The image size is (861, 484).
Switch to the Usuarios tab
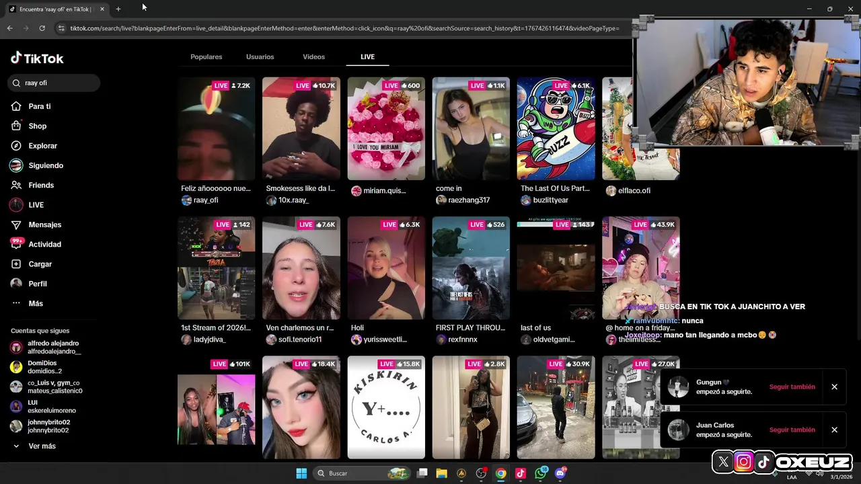[x=260, y=57]
